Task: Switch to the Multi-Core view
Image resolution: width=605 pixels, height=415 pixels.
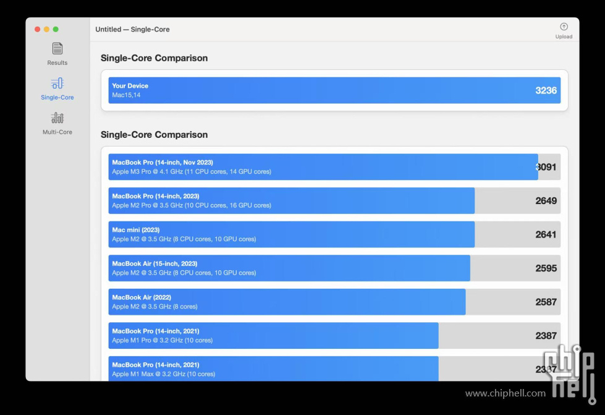Action: [57, 124]
